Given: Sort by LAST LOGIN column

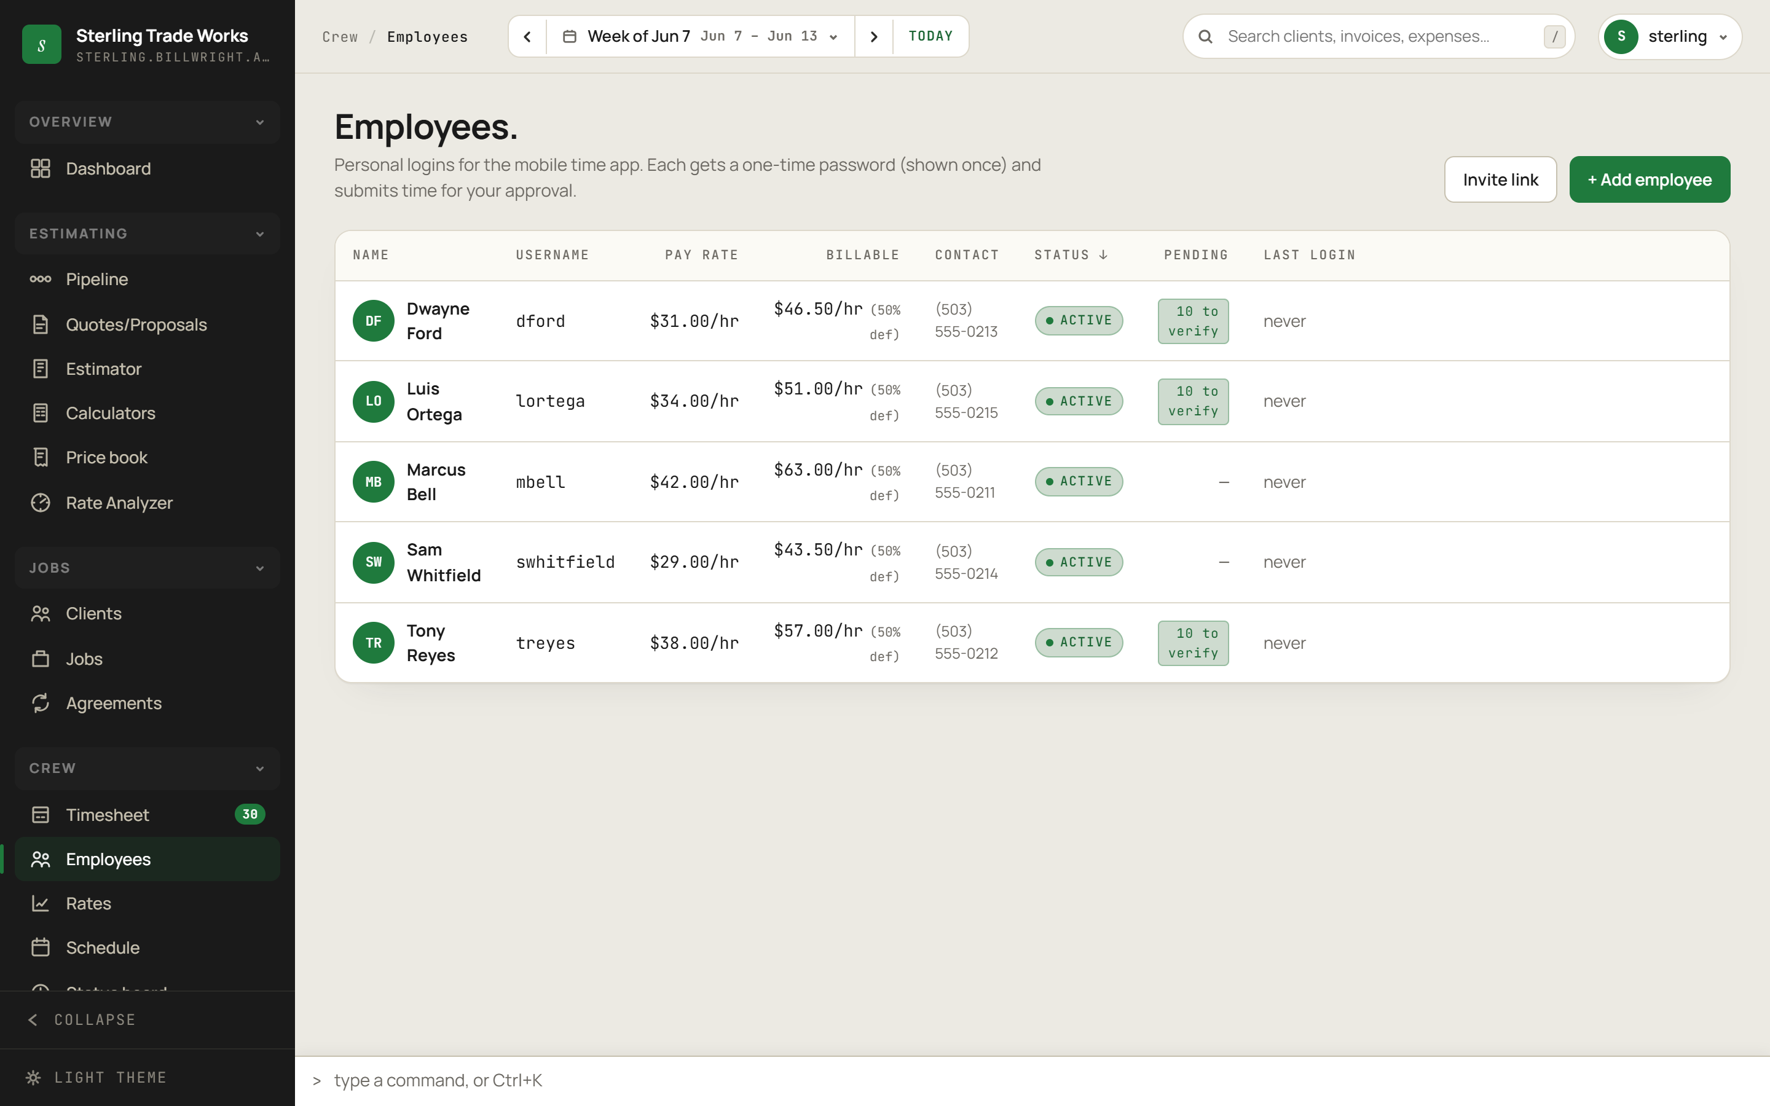Looking at the screenshot, I should 1309,254.
